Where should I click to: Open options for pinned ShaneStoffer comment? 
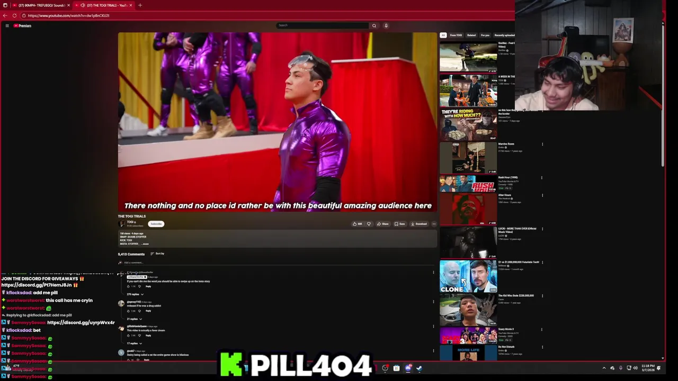[433, 273]
